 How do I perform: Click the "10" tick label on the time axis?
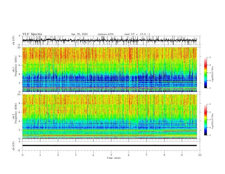coord(200,155)
